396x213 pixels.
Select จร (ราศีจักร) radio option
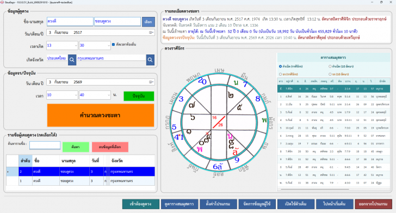(280, 74)
